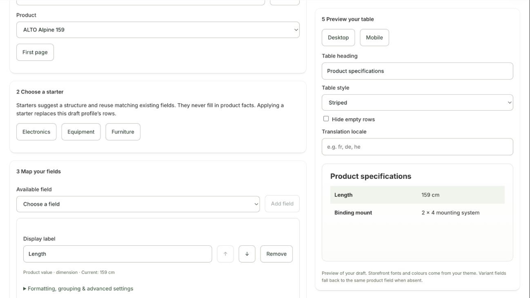
Task: Click the 'Product value · dimension · Current' hint
Action: [69, 273]
